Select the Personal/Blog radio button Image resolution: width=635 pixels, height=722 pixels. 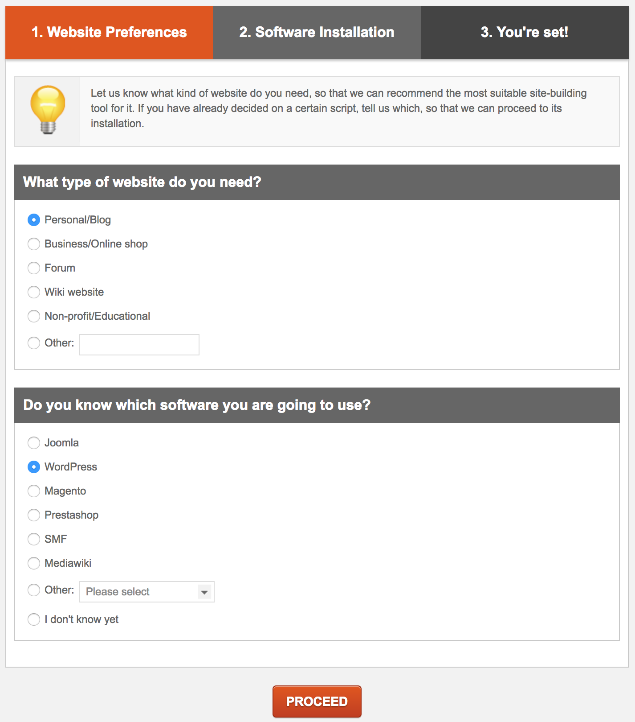point(34,220)
